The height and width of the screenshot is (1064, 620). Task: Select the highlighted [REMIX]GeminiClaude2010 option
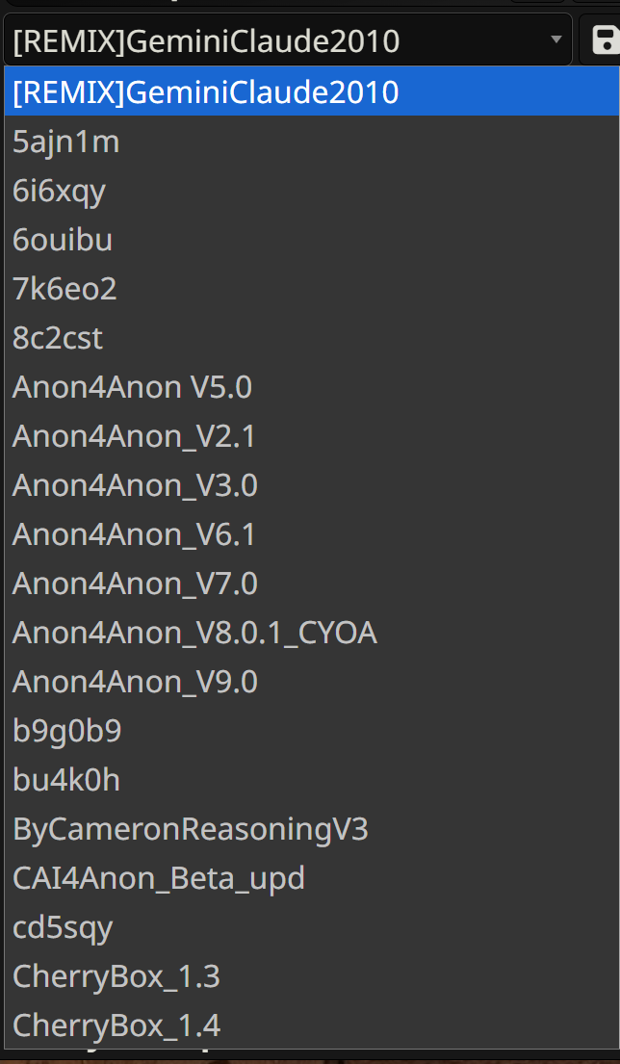pyautogui.click(x=206, y=92)
